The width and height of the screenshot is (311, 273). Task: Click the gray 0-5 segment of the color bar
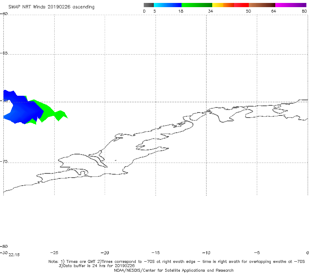click(x=149, y=5)
